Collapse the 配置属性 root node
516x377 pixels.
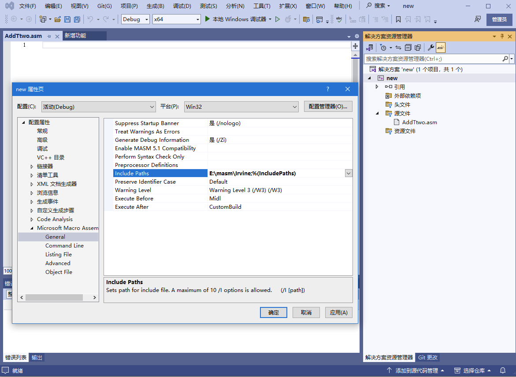point(23,122)
